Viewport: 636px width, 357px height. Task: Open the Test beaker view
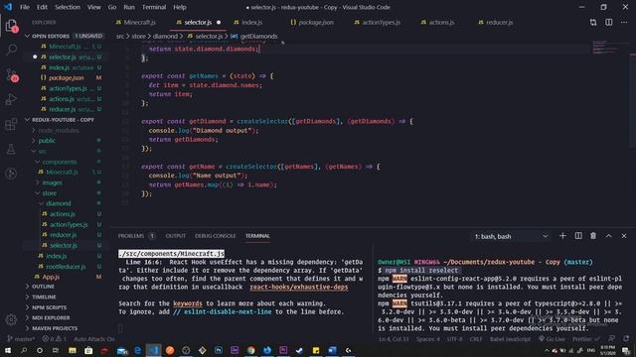pyautogui.click(x=11, y=150)
